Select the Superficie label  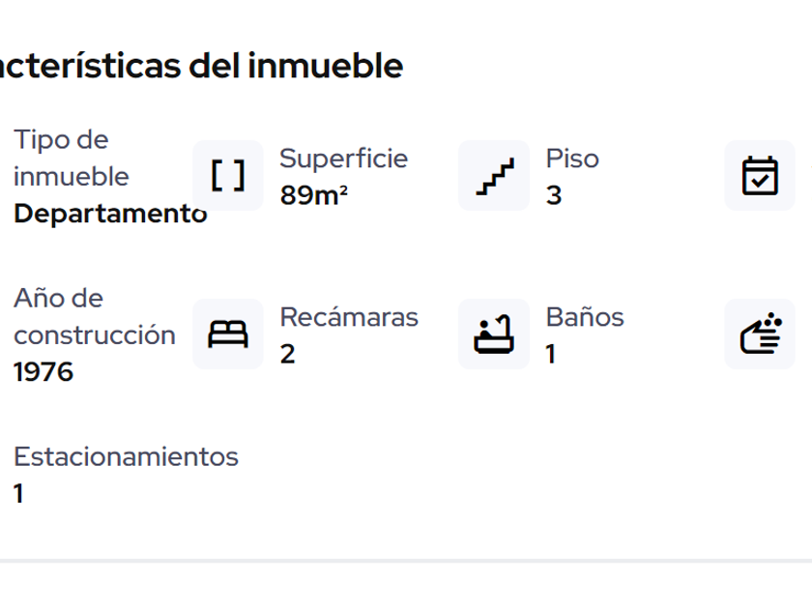point(343,159)
